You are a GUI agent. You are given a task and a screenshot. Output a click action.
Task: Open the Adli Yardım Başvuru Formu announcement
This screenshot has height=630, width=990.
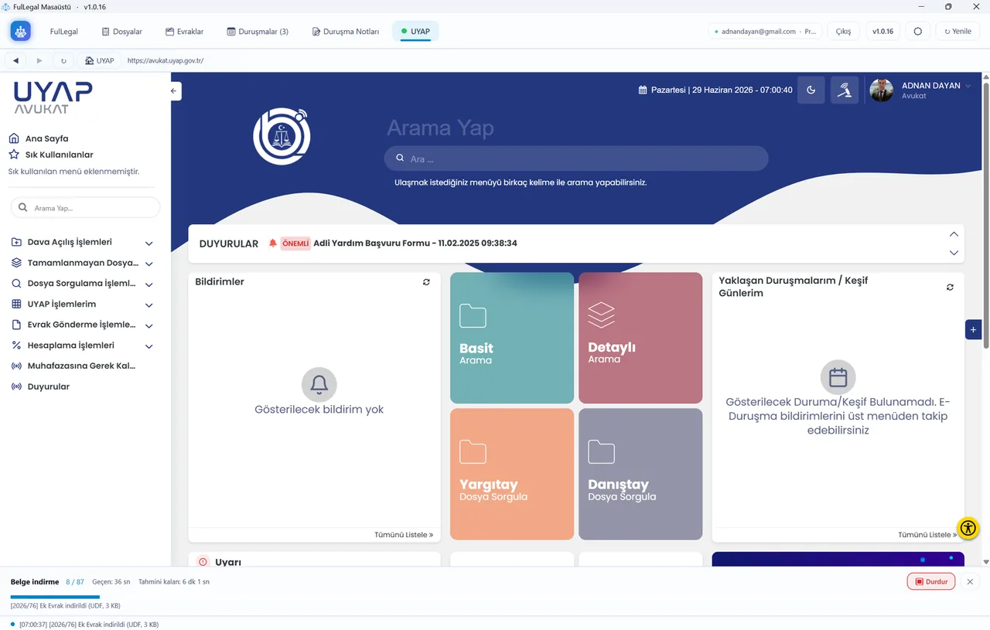tap(415, 243)
